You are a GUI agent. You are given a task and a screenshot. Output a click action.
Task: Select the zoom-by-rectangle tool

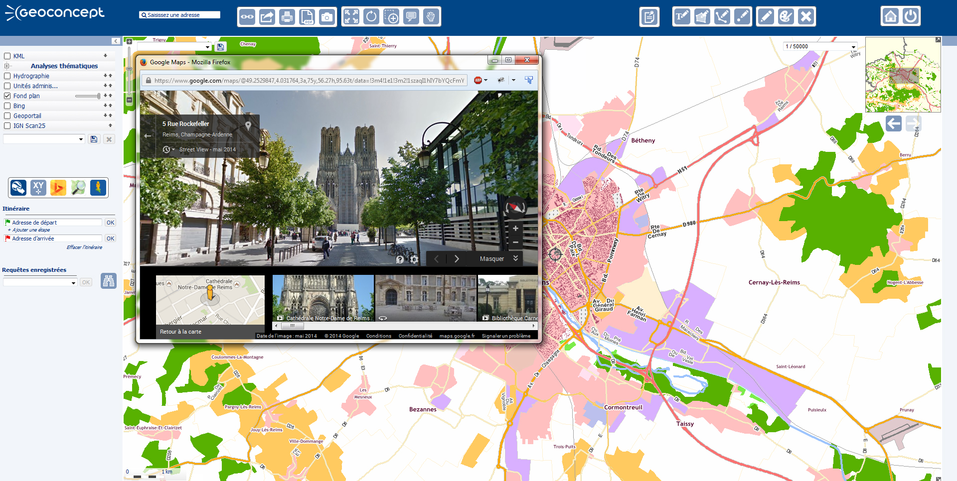(x=391, y=17)
